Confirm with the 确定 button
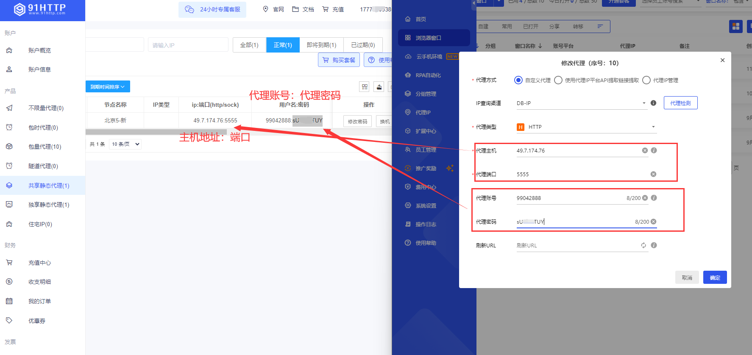Viewport: 752px width, 355px height. [715, 277]
